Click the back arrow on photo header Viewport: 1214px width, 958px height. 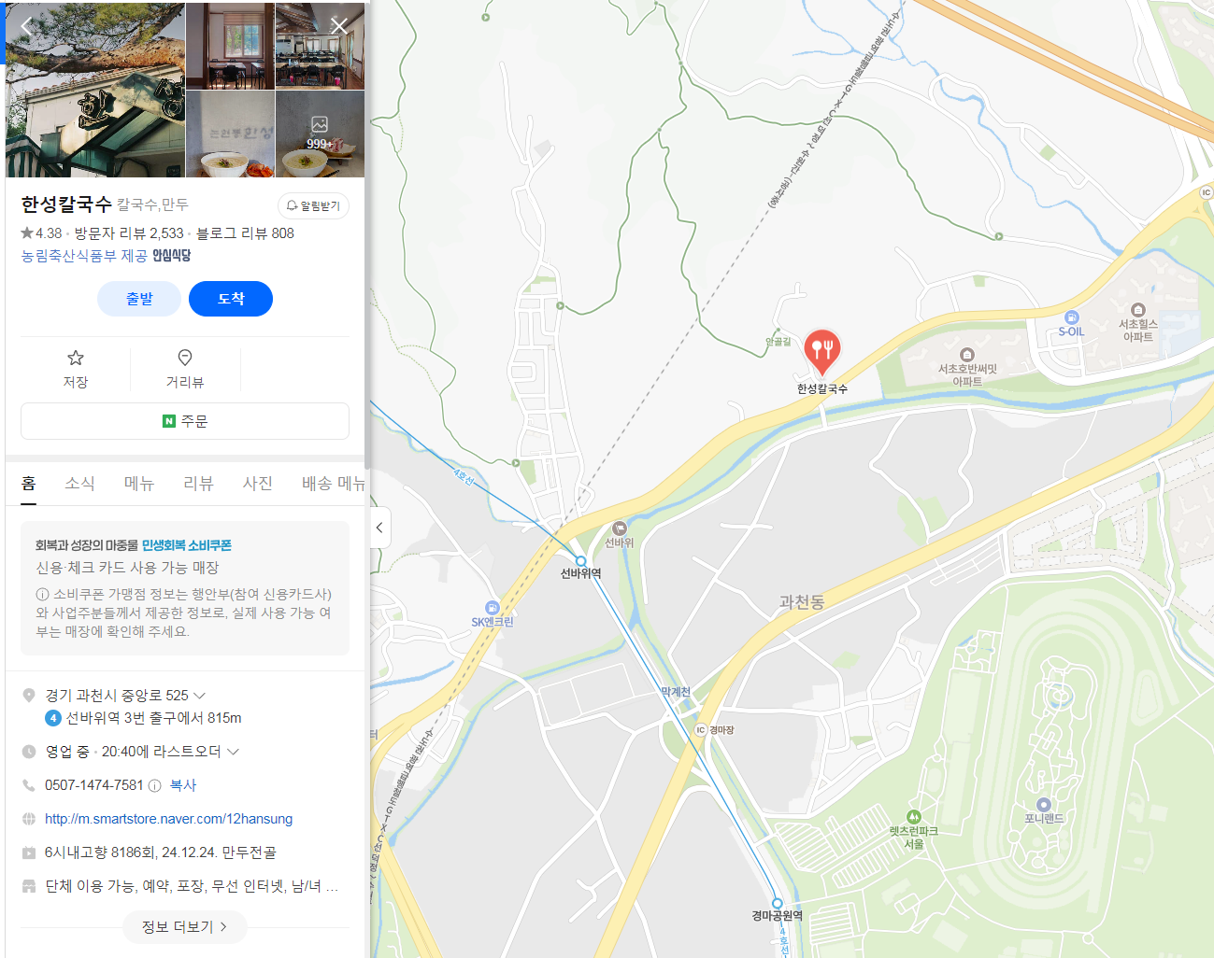(26, 26)
